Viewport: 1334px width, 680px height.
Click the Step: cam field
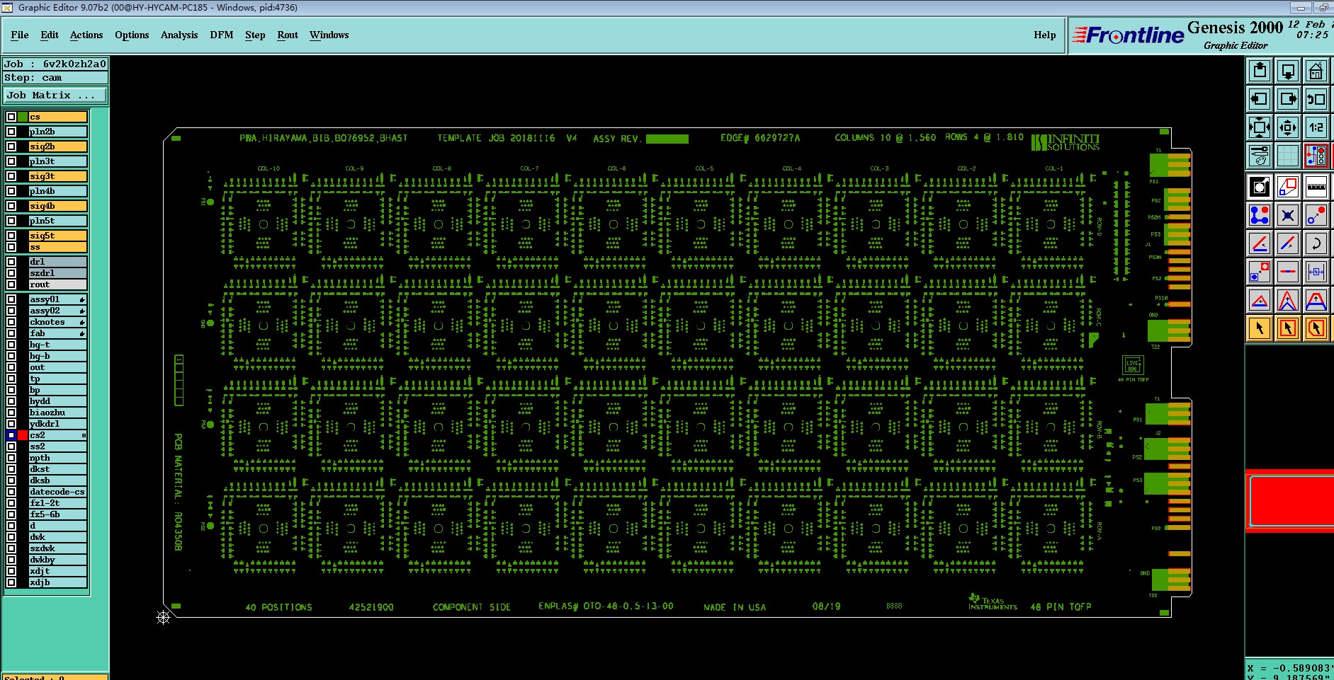[56, 78]
